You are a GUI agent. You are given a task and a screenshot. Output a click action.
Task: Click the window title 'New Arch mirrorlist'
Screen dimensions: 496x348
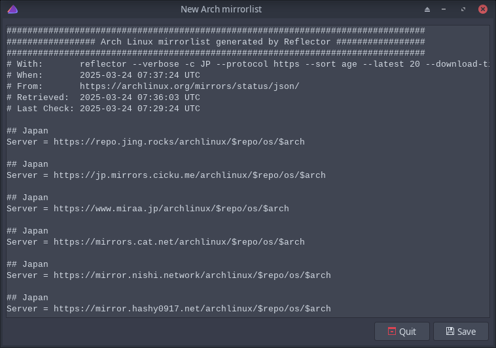(221, 10)
